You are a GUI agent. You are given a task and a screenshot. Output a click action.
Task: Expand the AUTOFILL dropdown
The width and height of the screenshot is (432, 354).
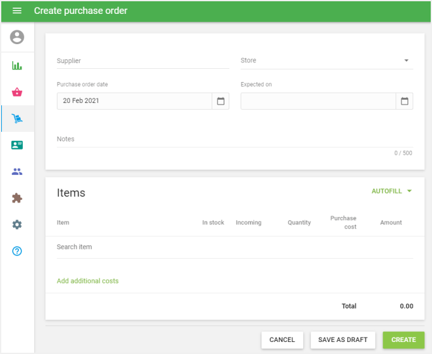(x=392, y=191)
